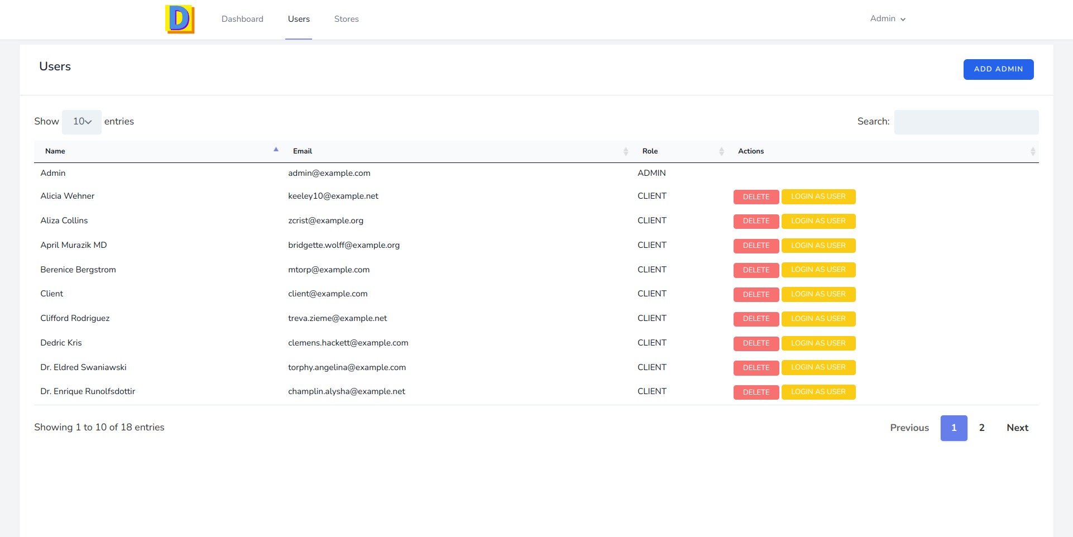Focus the Search input field
Viewport: 1073px width, 537px height.
tap(966, 122)
